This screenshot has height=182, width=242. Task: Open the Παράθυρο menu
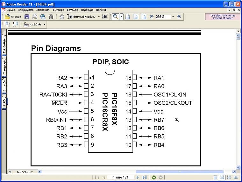87,10
